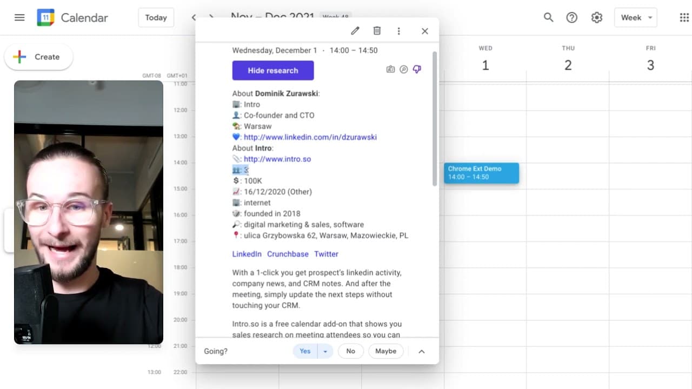Click the 'internet' industry text
This screenshot has height=389, width=692.
tap(257, 203)
